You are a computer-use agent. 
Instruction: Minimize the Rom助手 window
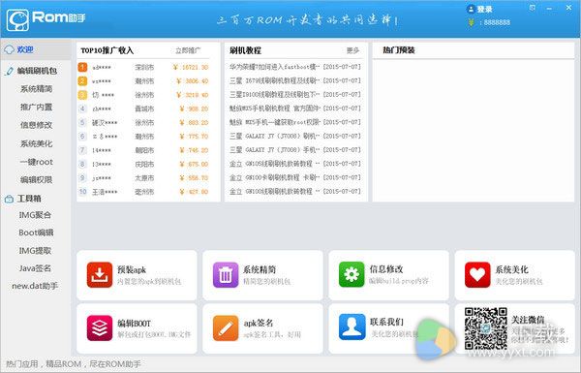(549, 8)
